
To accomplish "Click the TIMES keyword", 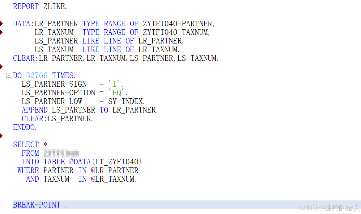I will [x=63, y=76].
